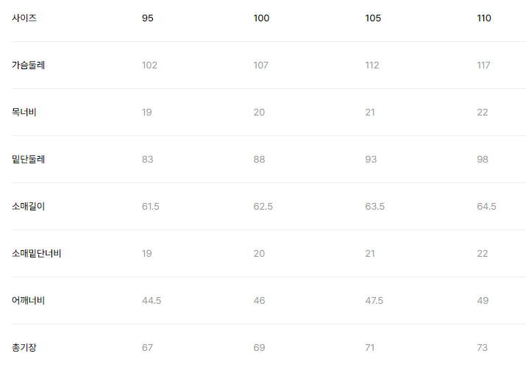Select sleeve length value 61.5
Image resolution: width=526 pixels, height=370 pixels.
(x=151, y=207)
